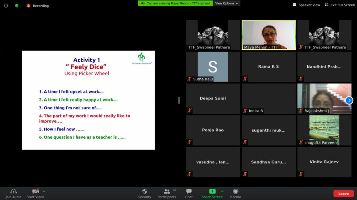This screenshot has height=200, width=357.
Task: Click the Record icon in toolbar
Action: tap(236, 191)
